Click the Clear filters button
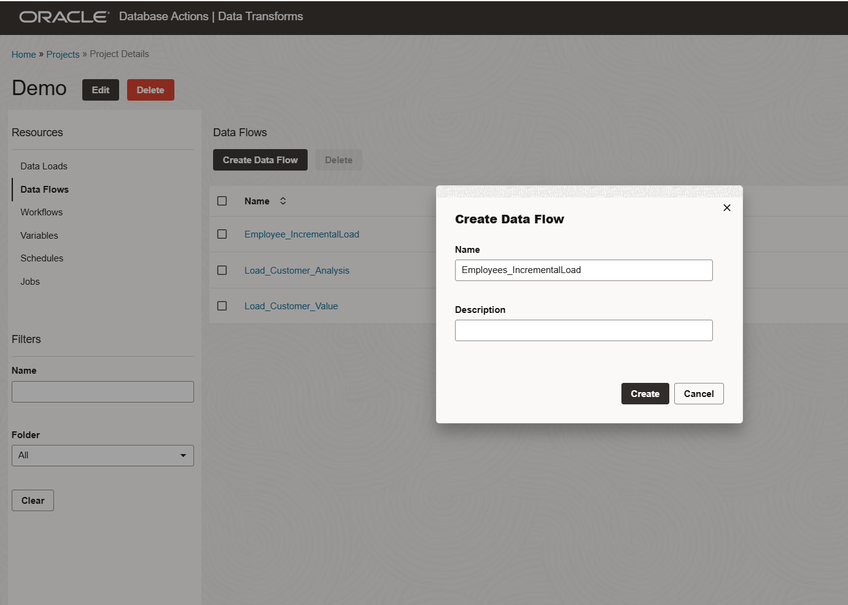Screen dimensions: 848x605 click(33, 501)
